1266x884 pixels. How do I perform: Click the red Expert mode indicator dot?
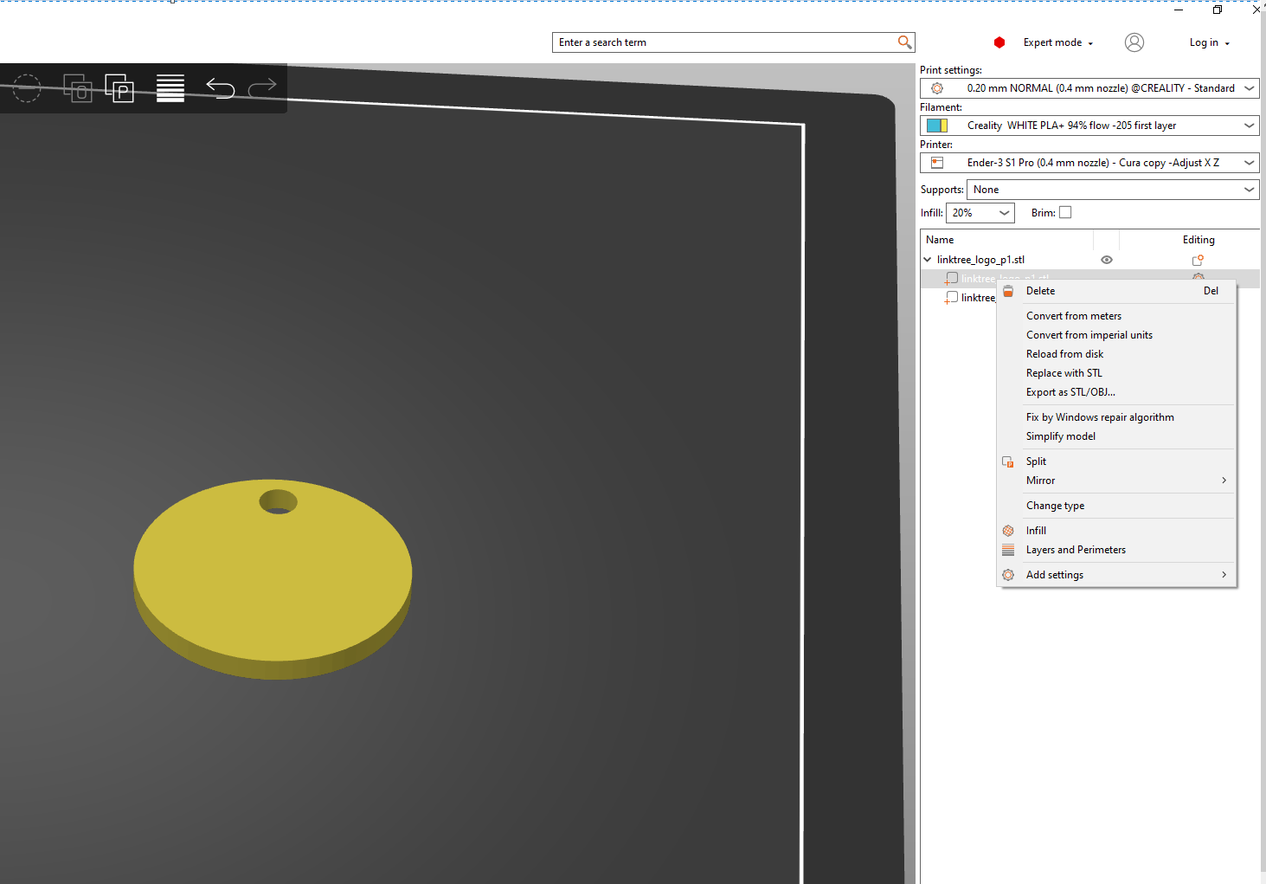(999, 42)
